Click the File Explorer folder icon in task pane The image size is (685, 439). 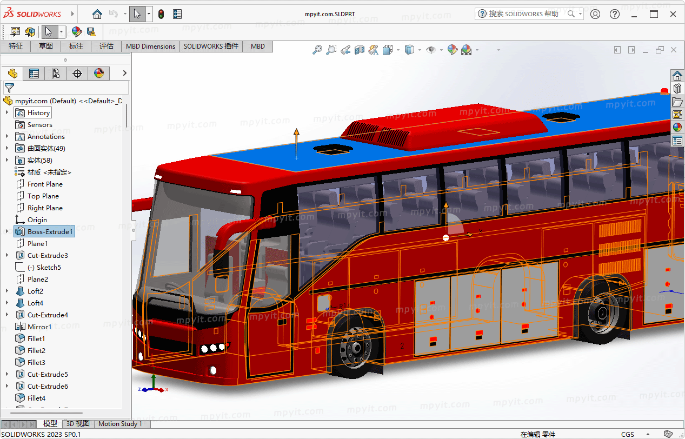pos(677,102)
